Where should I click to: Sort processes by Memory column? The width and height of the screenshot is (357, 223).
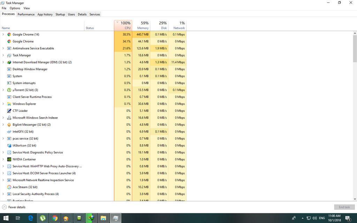click(x=141, y=25)
